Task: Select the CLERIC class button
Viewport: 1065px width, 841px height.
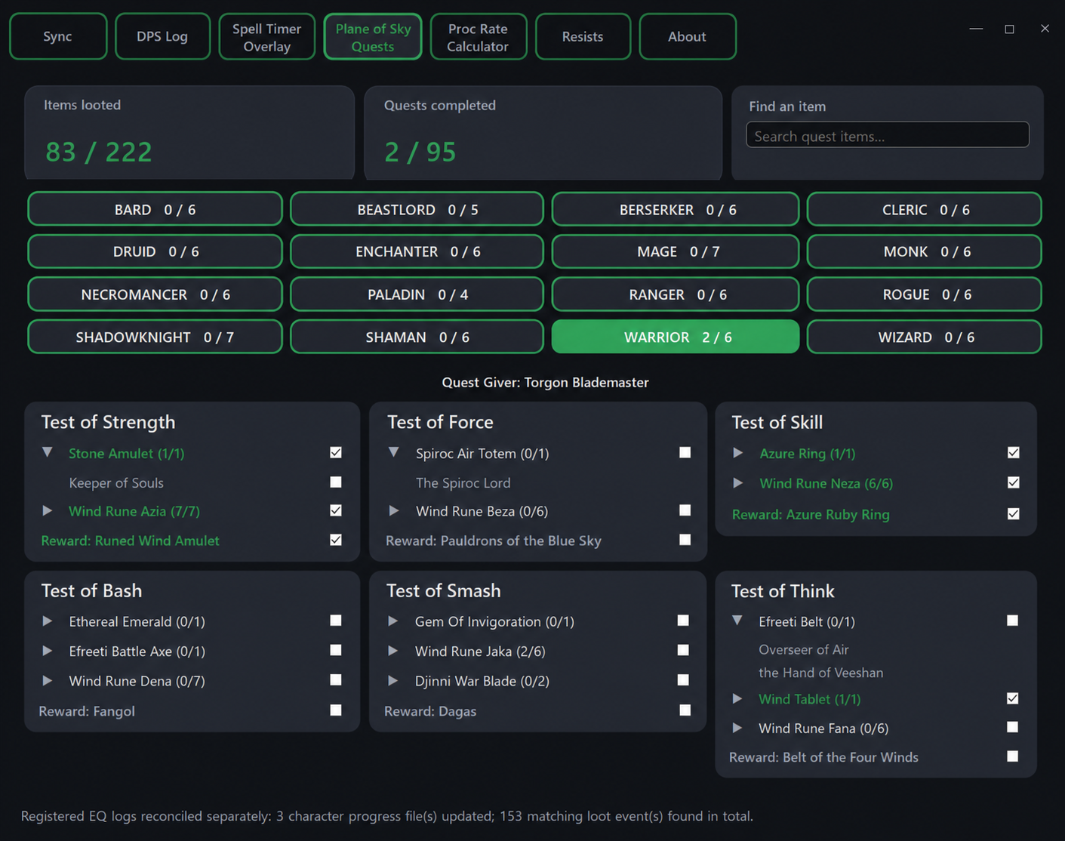Action: pos(924,209)
